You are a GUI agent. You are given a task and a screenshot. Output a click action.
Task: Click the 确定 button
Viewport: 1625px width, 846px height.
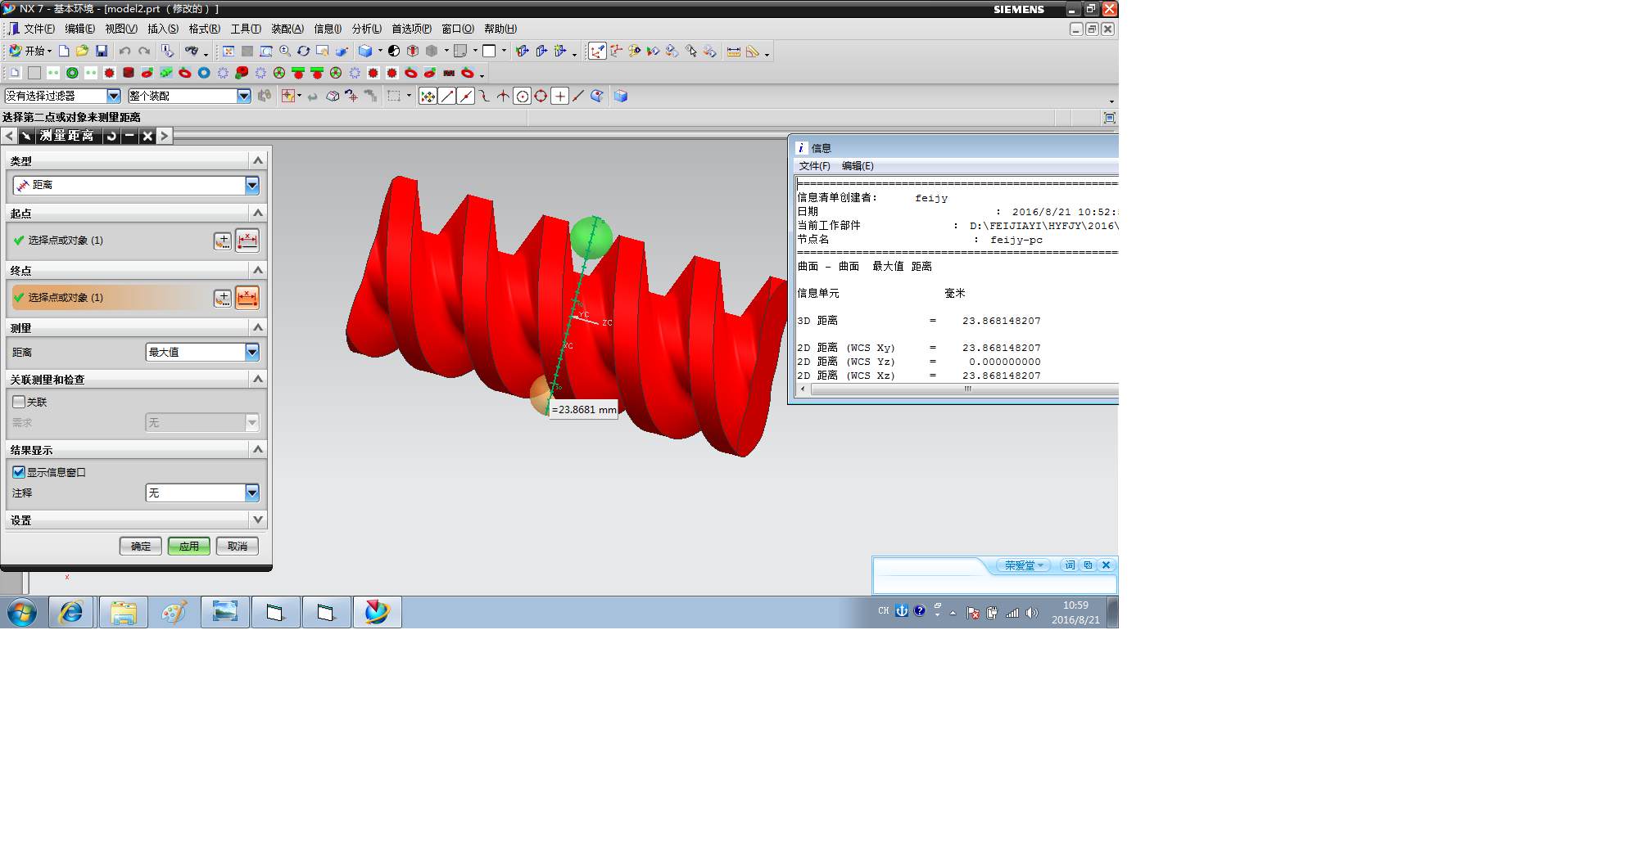point(141,546)
